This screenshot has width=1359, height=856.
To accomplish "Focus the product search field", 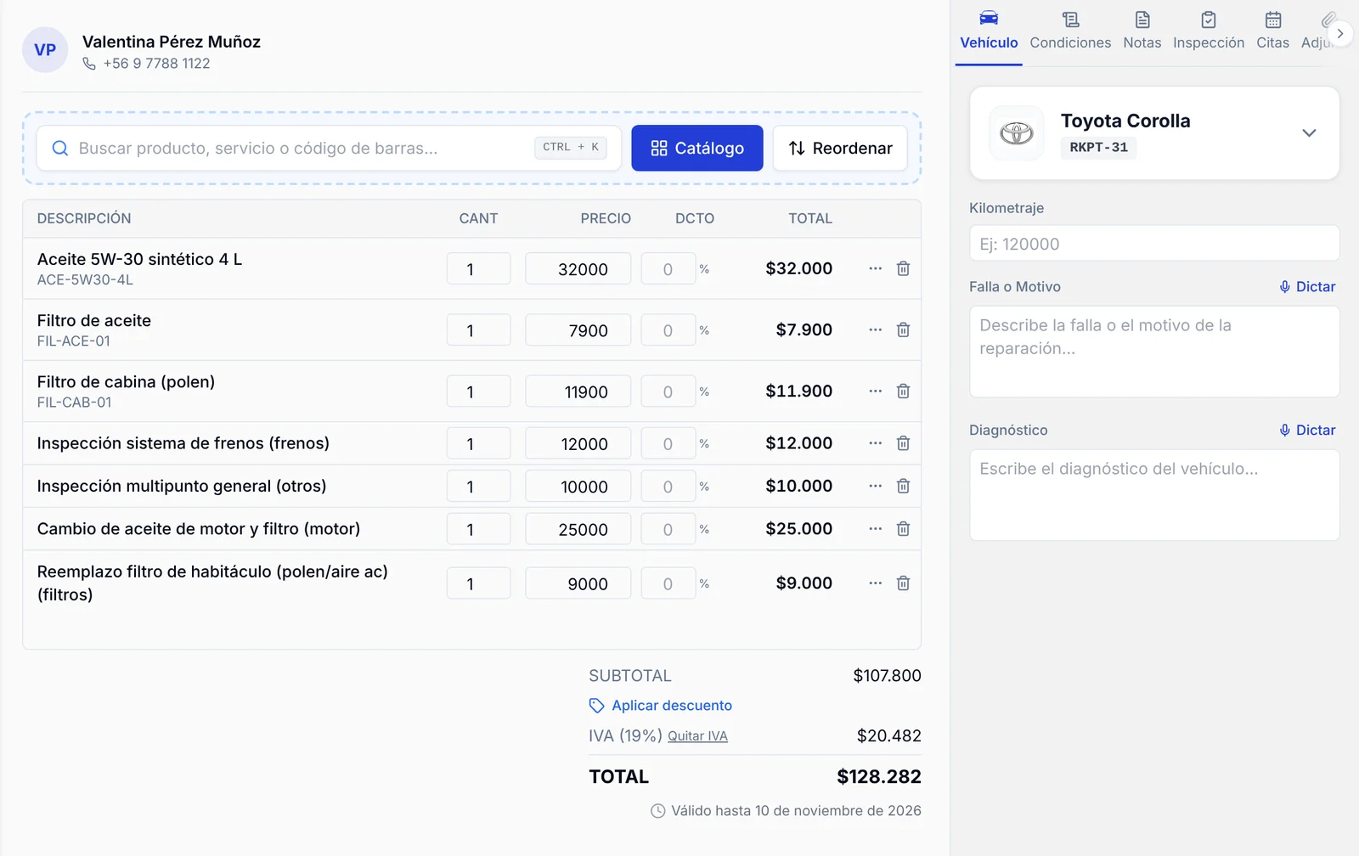I will click(x=329, y=149).
